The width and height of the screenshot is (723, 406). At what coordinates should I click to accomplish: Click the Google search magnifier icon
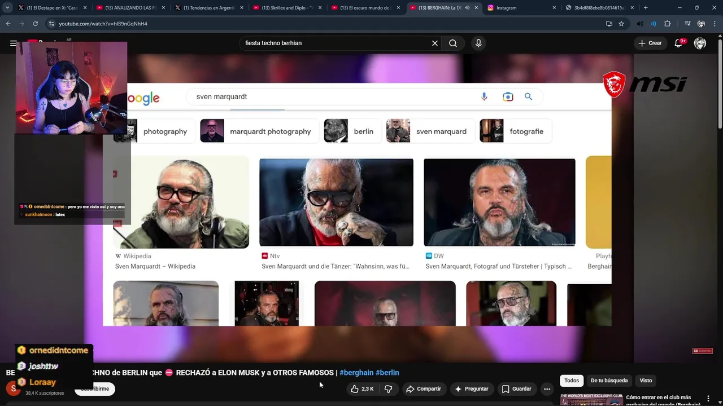(x=528, y=96)
